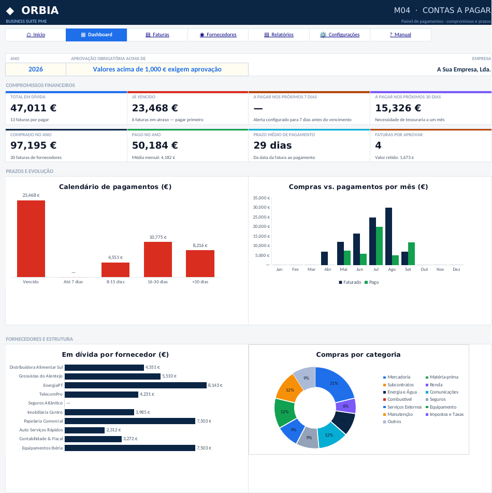Select the year field showing 2026
Screen dimensions: 492x493
(36, 69)
